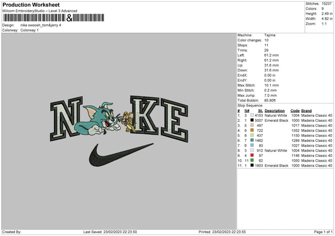Click the 'Colorway 1' value
The height and width of the screenshot is (236, 335).
(30, 30)
